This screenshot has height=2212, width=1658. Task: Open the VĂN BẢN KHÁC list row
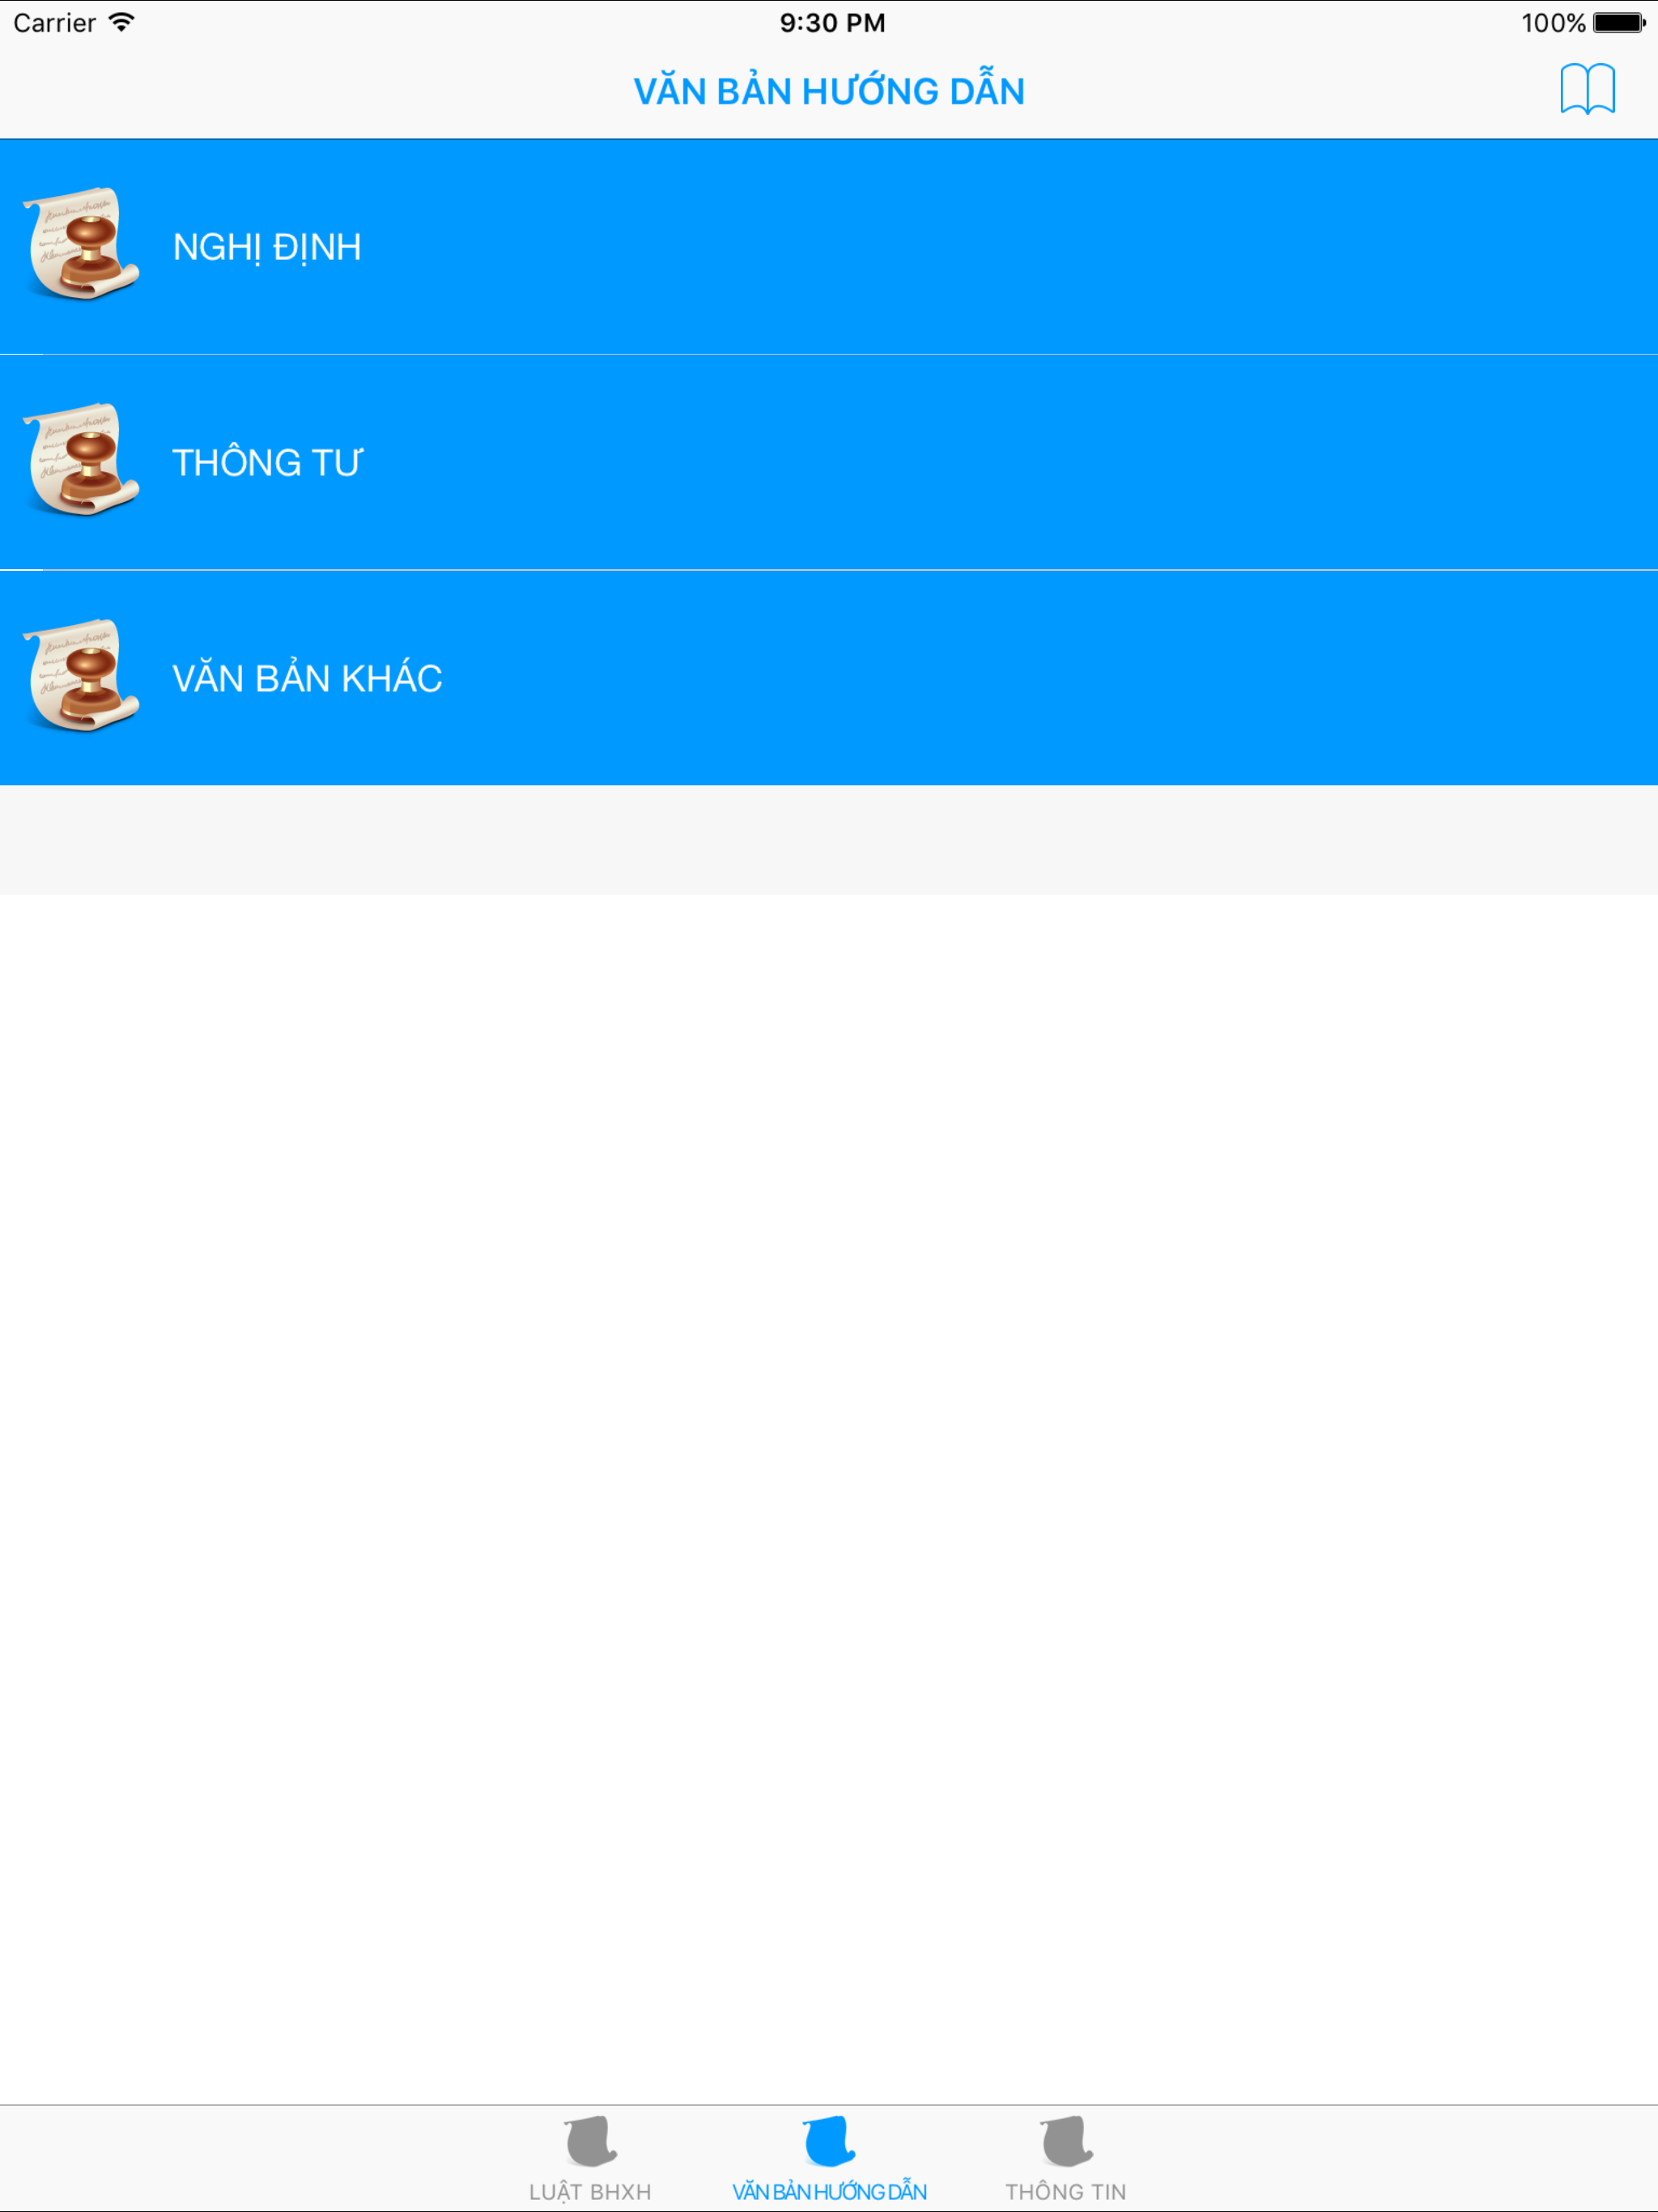[x=829, y=678]
